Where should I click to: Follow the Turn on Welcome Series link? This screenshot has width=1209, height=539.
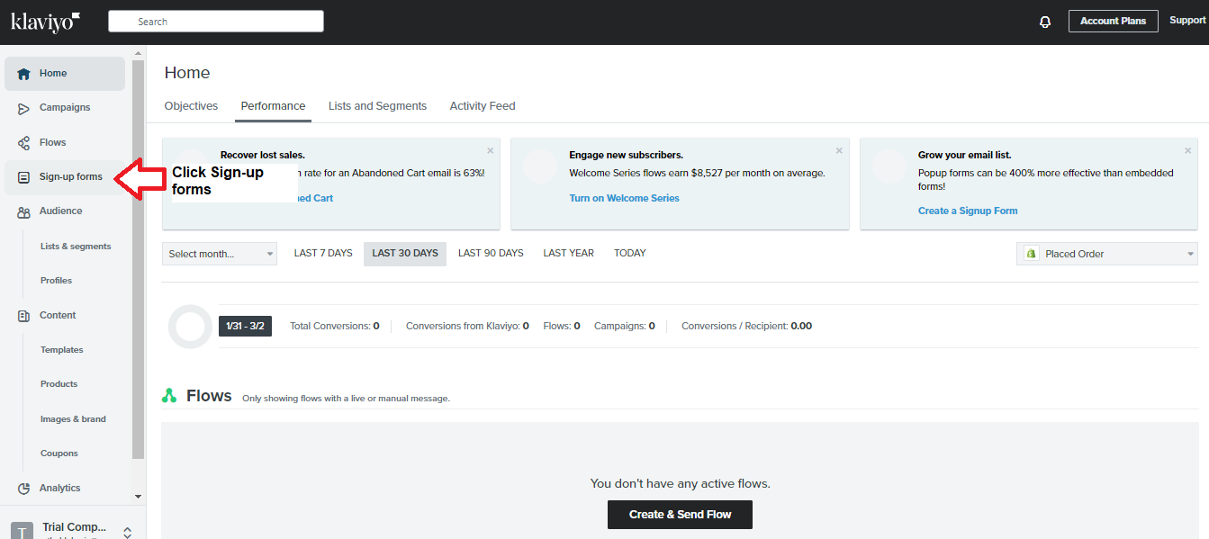pos(624,198)
